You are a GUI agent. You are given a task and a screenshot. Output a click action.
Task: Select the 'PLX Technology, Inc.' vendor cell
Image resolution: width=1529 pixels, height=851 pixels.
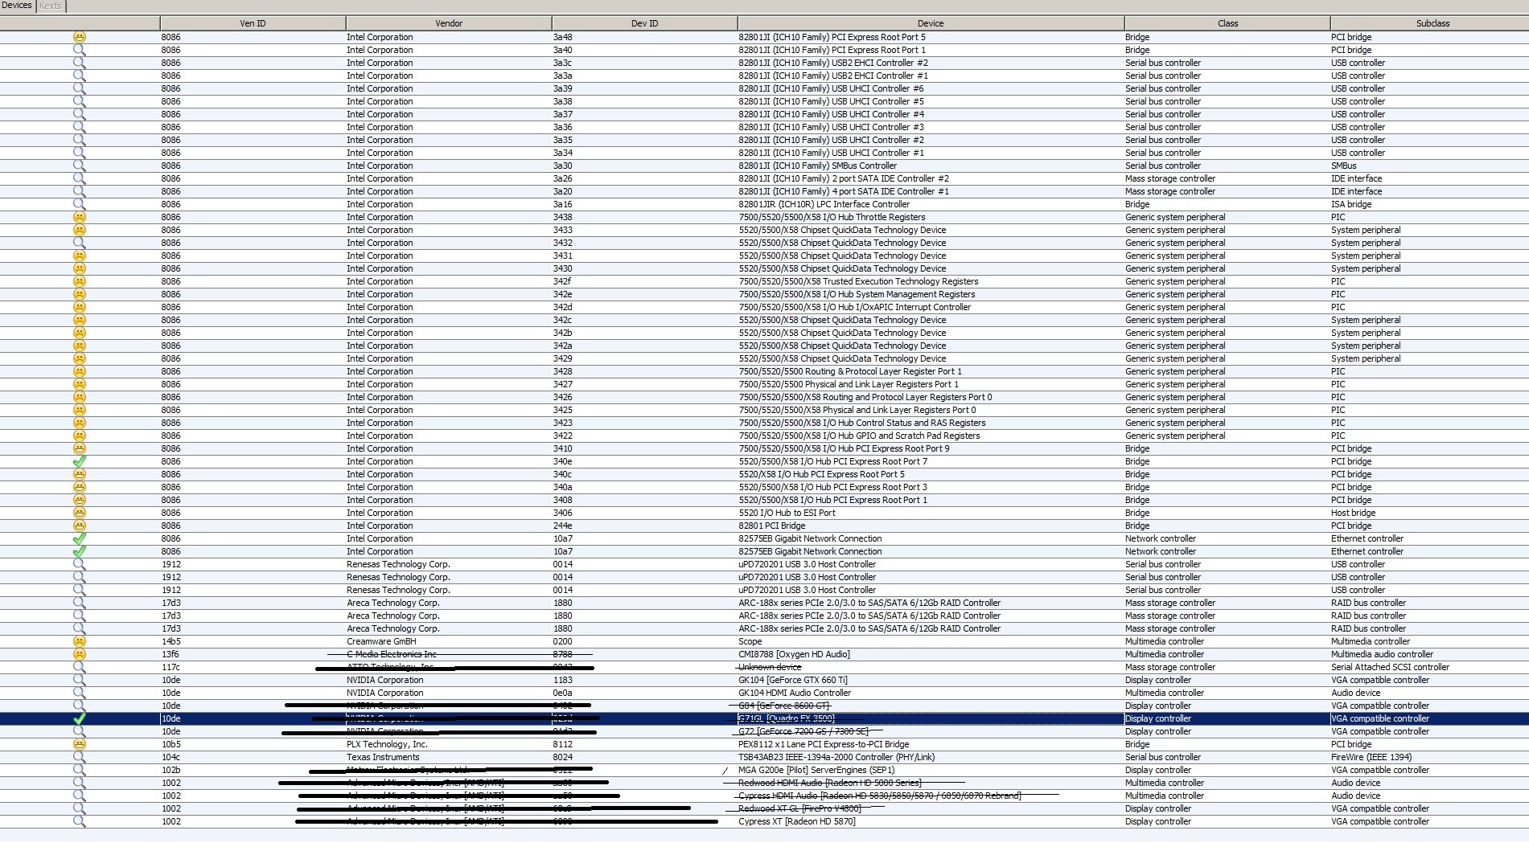point(449,744)
